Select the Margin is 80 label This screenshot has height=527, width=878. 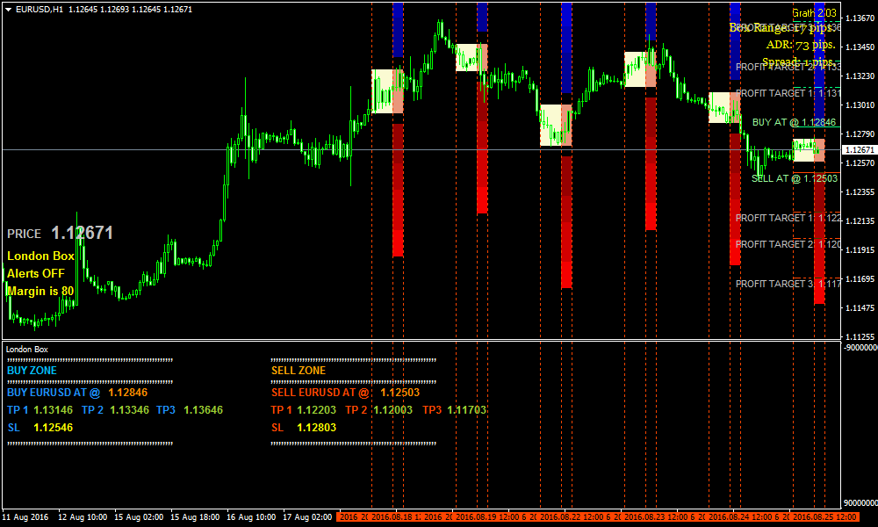(40, 290)
